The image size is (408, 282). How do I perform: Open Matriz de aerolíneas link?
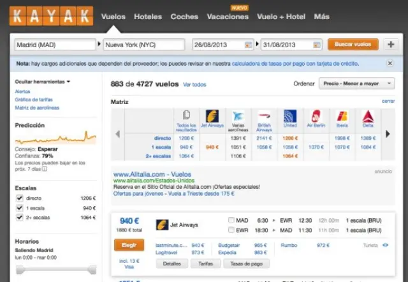[x=37, y=108]
